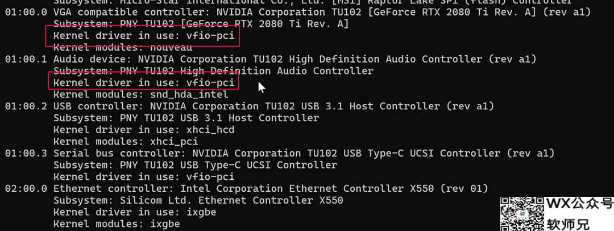
Task: Click the Kernel driver in use: xhci_hcd line
Action: point(144,130)
